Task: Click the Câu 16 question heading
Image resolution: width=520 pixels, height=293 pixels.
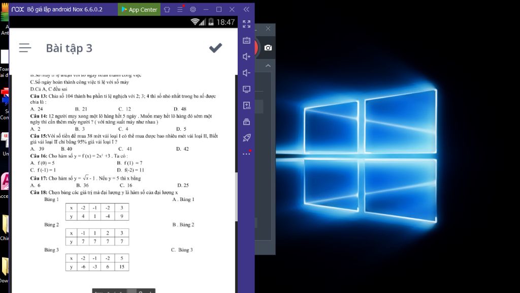Action: (79, 156)
